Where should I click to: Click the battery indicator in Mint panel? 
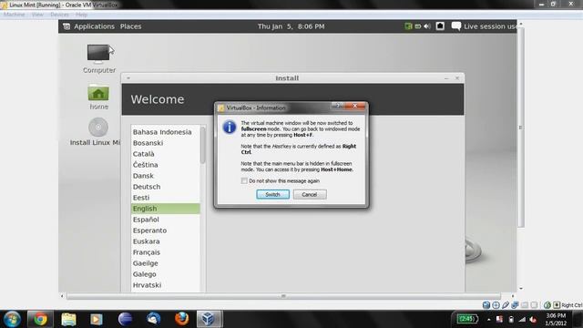pos(418,26)
